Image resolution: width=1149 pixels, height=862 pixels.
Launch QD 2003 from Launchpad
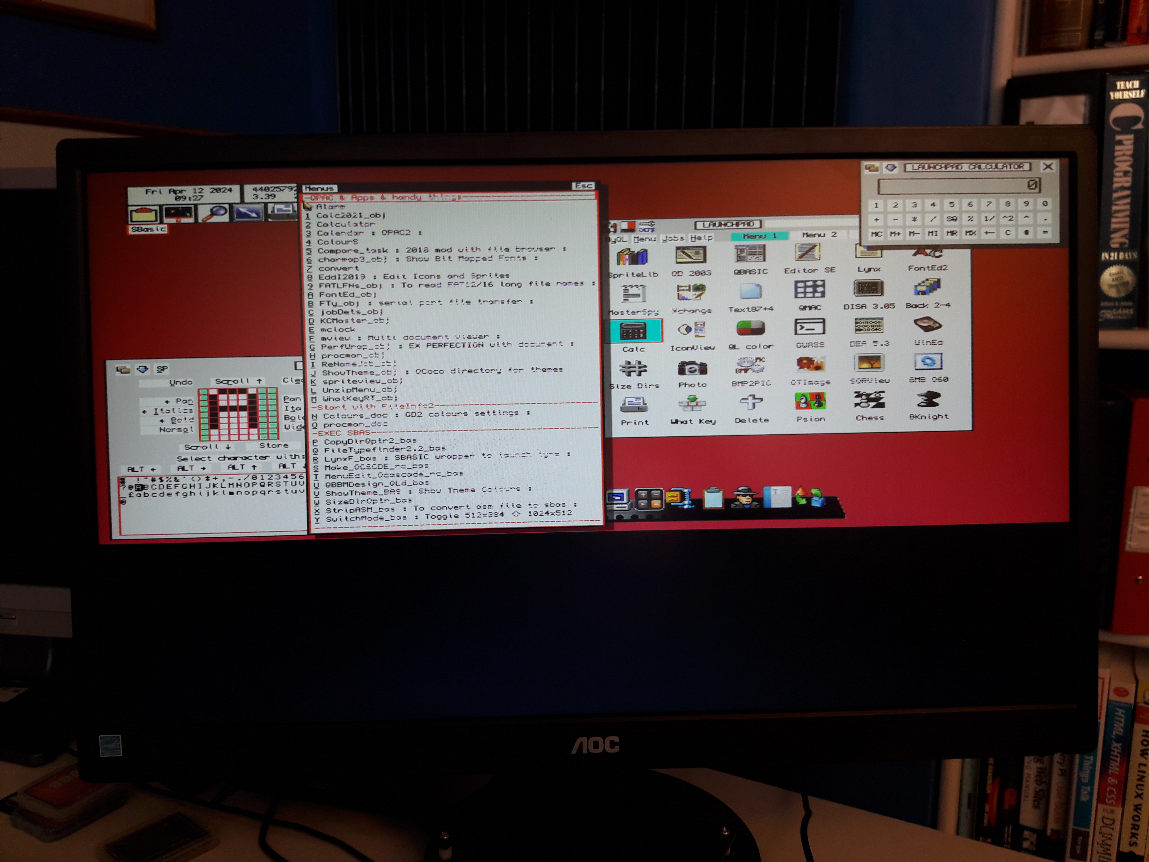click(691, 255)
